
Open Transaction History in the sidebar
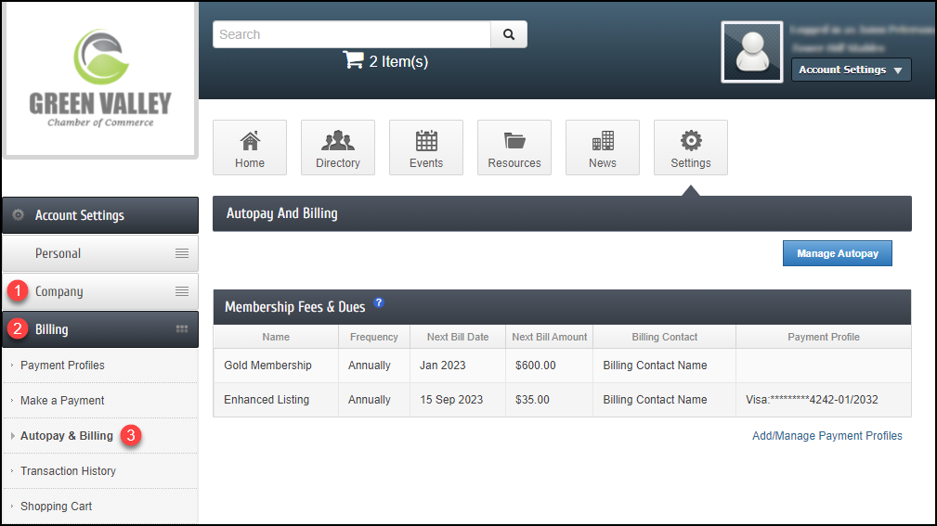click(68, 471)
